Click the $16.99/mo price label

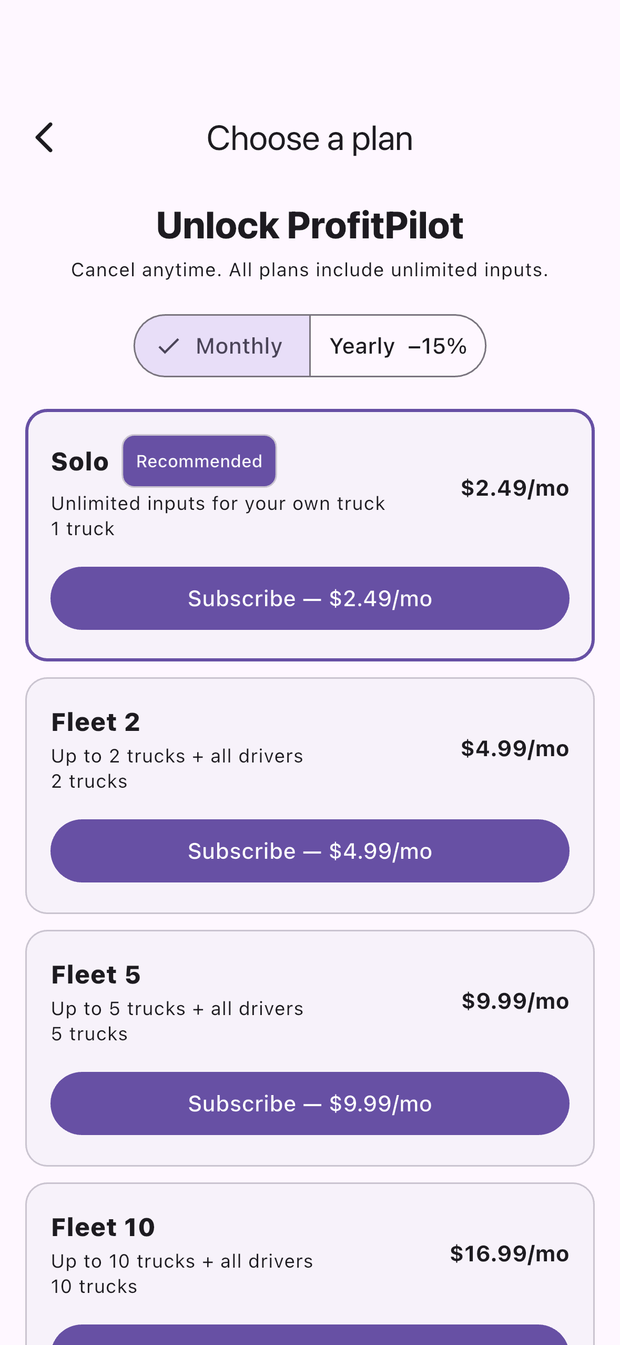coord(510,1253)
